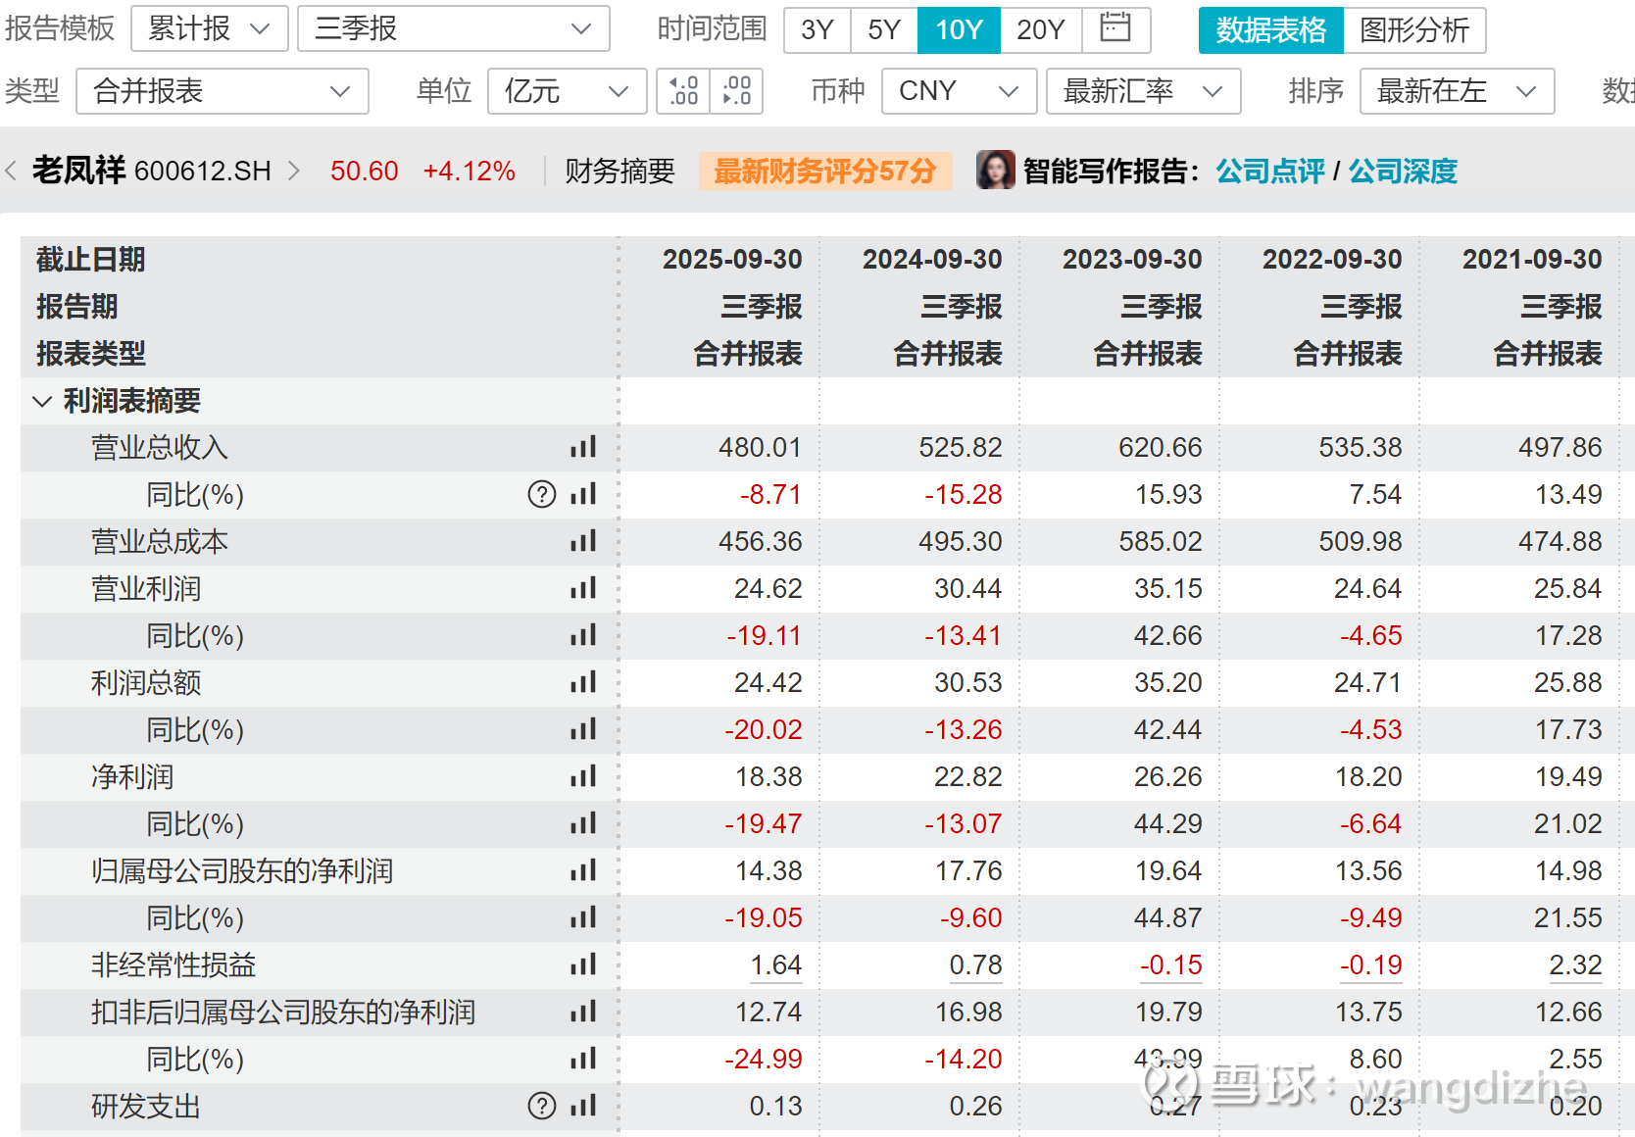This screenshot has width=1635, height=1137.
Task: Show the chart for 非经常性损益
Action: click(x=583, y=965)
